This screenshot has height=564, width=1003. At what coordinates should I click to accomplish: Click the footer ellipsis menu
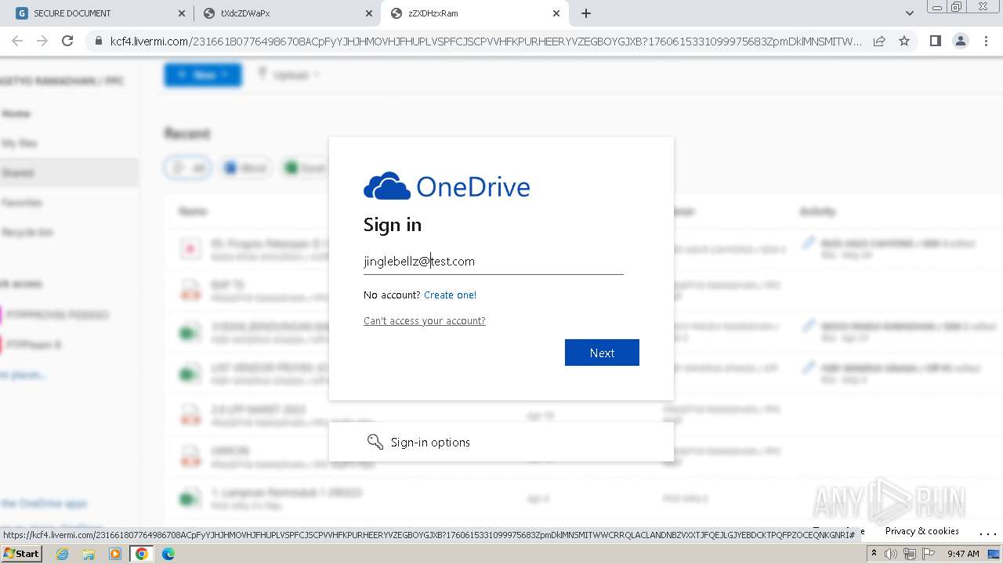coord(987,532)
